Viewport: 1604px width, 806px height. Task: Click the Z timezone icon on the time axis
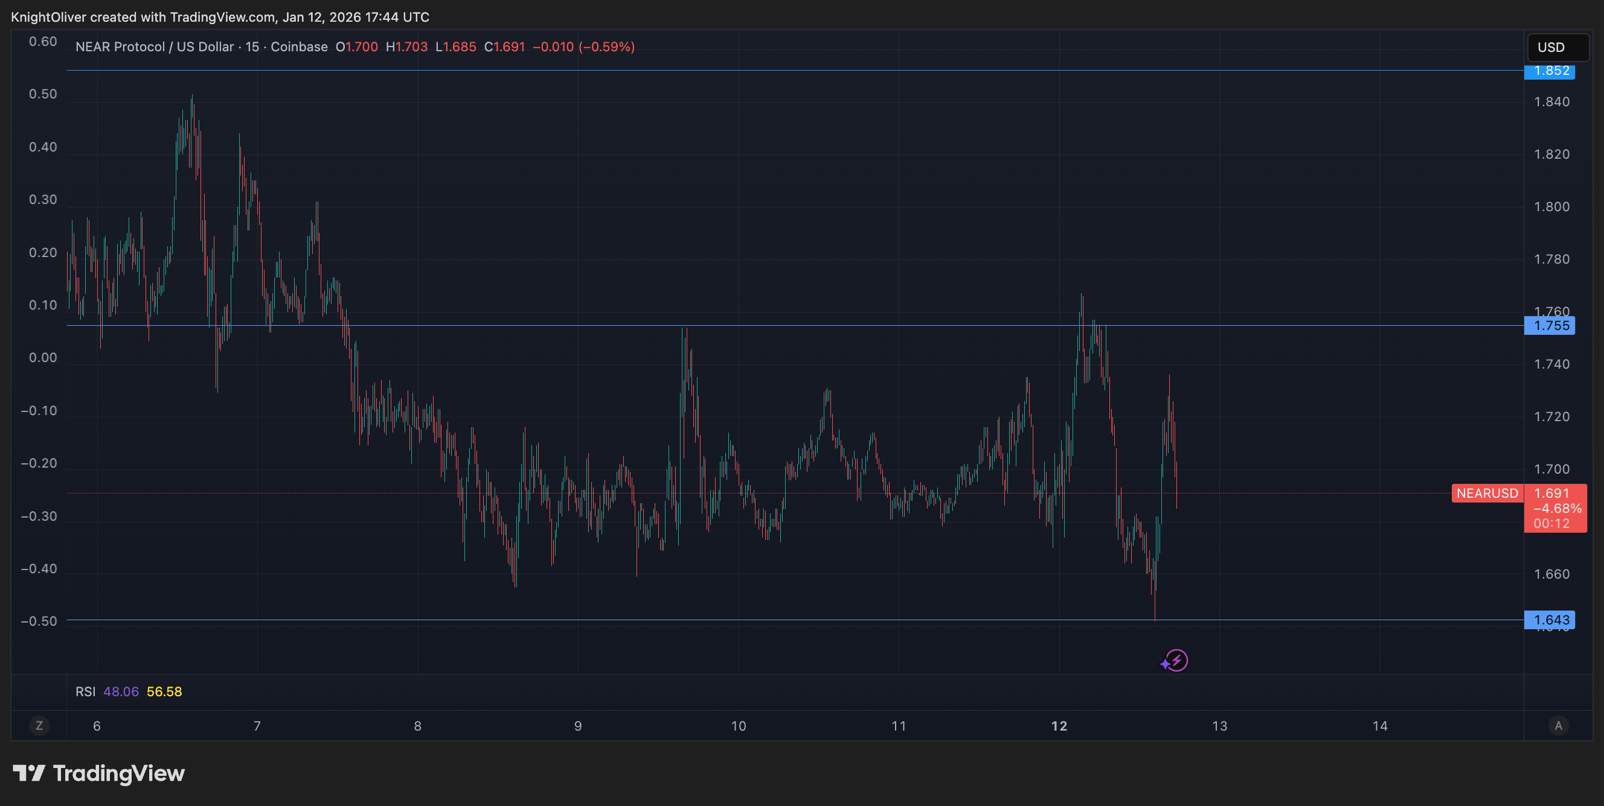pyautogui.click(x=40, y=725)
